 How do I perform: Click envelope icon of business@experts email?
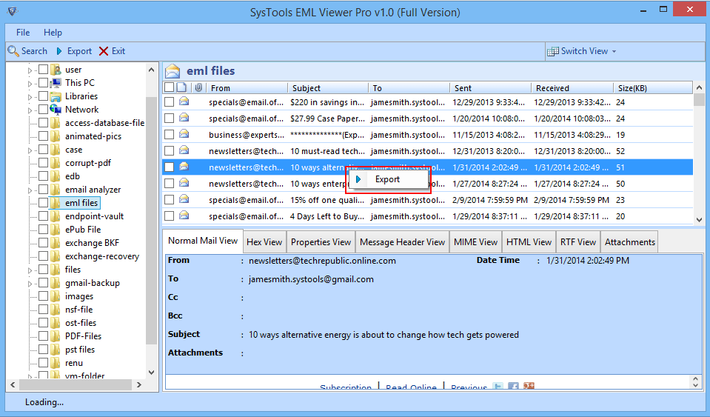184,134
